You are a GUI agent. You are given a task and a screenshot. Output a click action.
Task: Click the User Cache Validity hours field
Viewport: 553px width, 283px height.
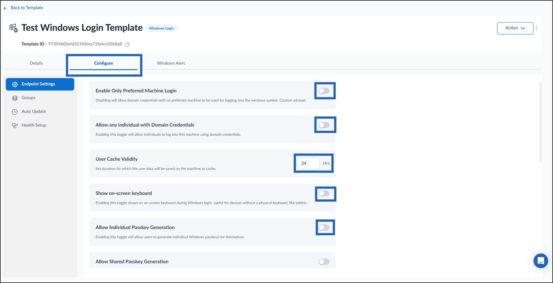[308, 163]
